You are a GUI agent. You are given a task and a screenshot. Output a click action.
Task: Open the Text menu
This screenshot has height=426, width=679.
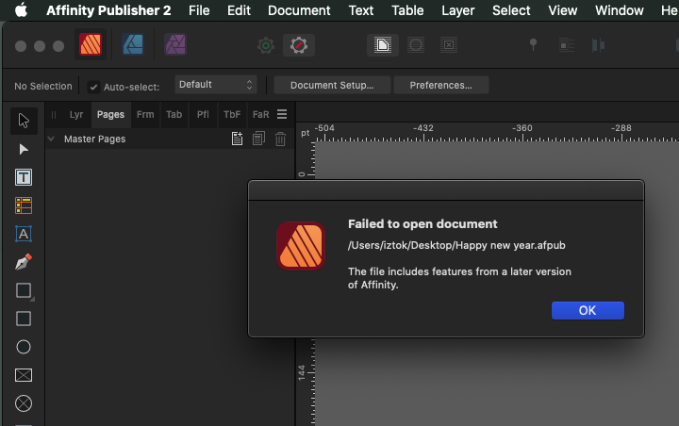361,10
